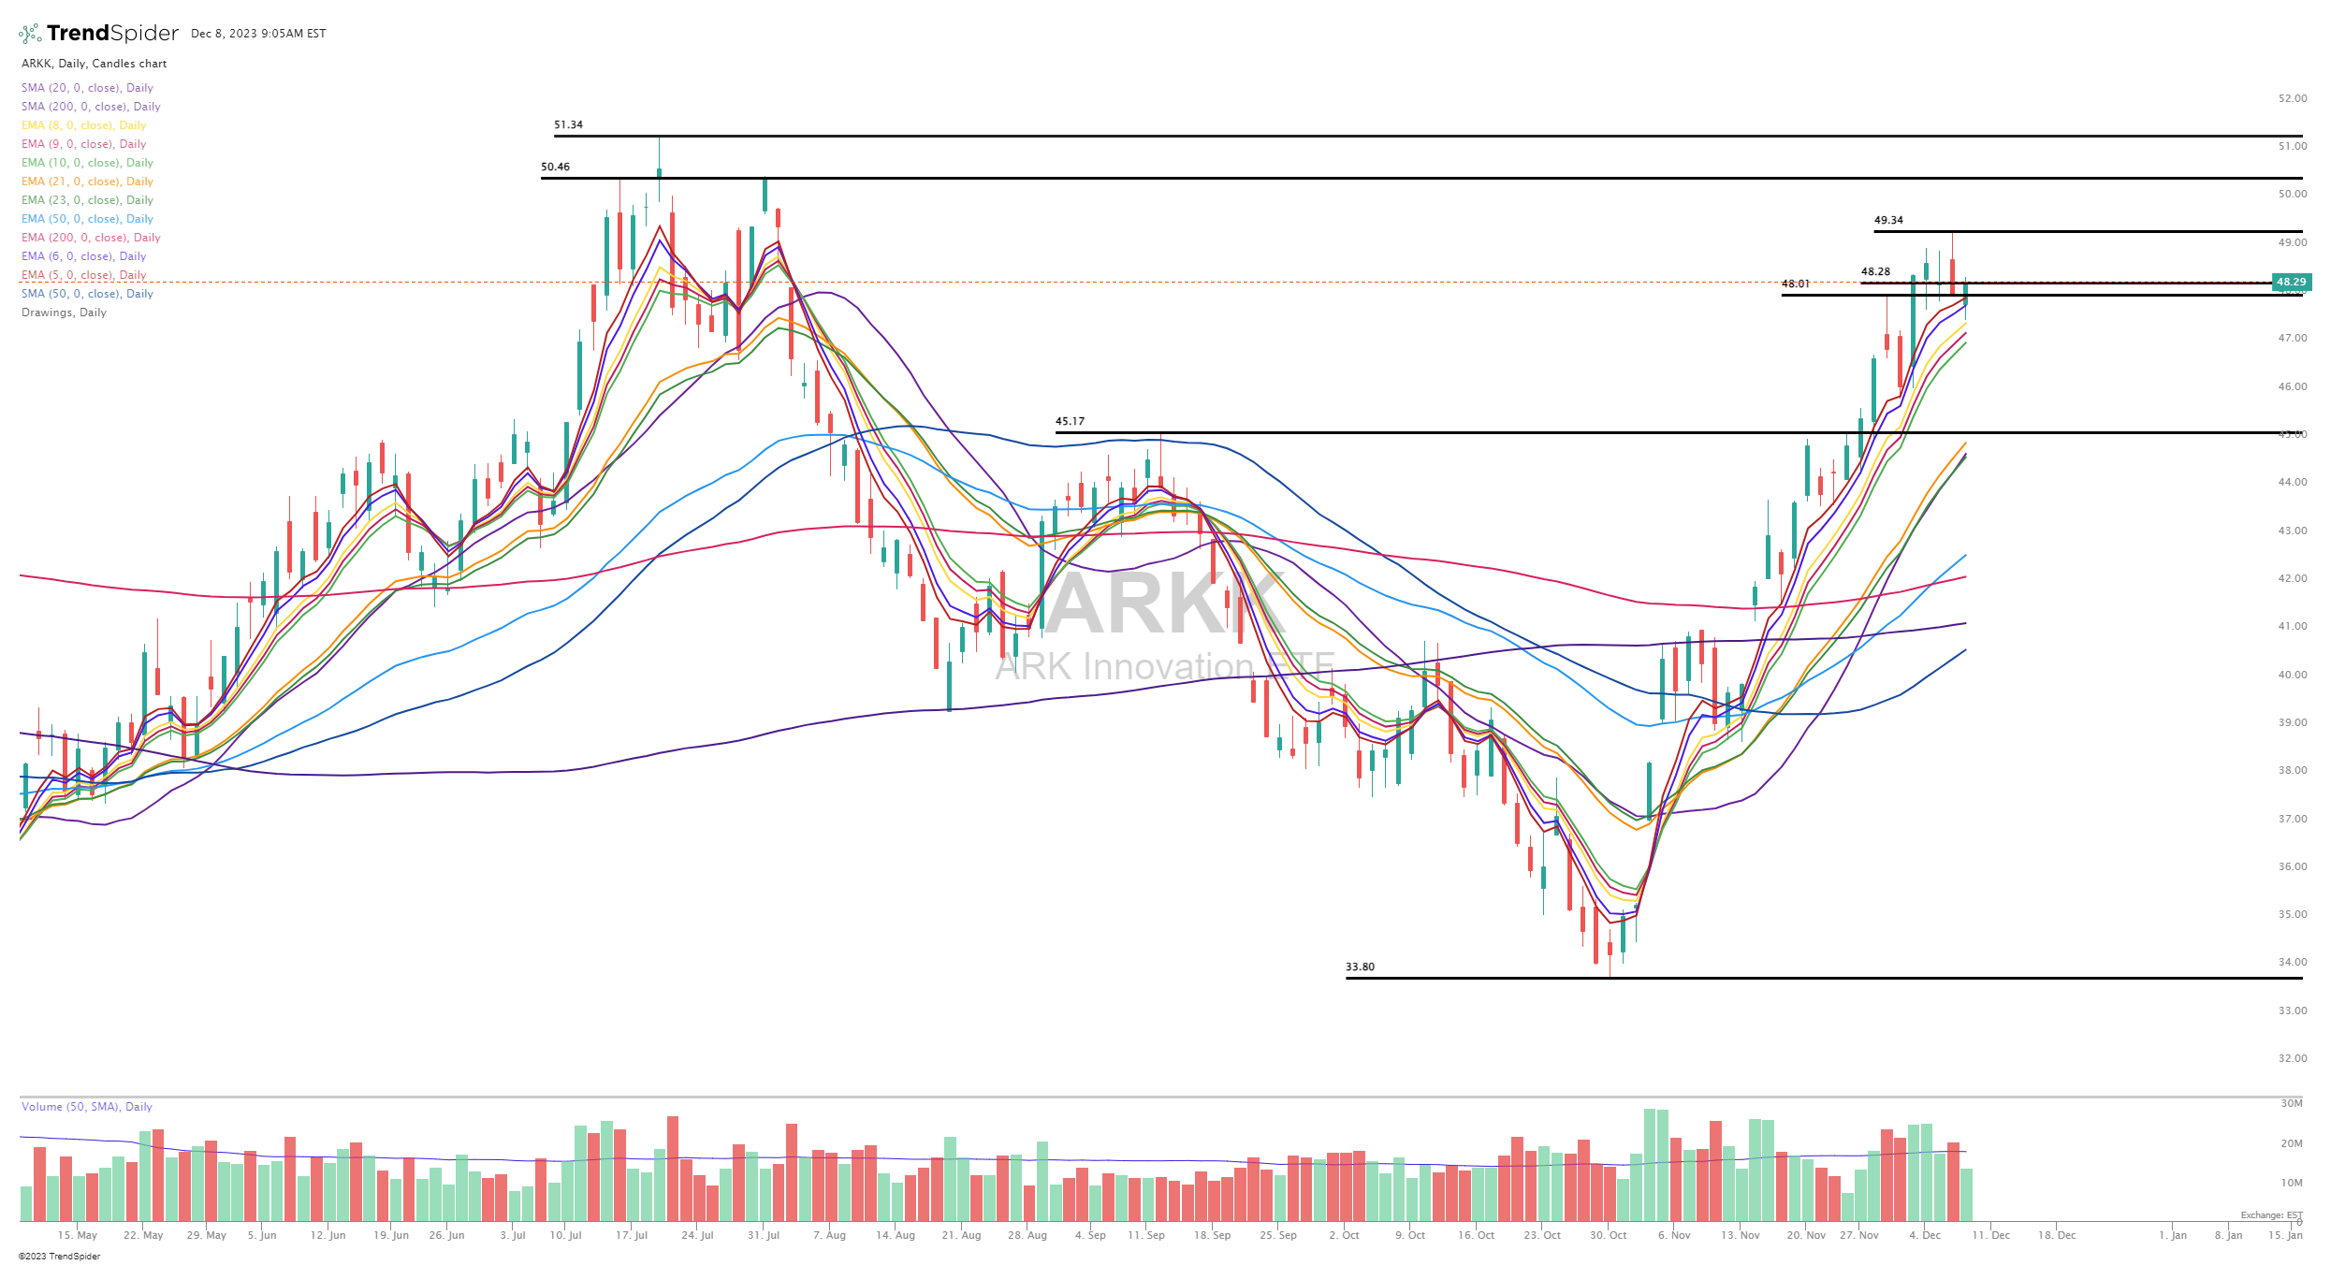
Task: Click the 42.00 price axis label
Action: pos(2293,578)
